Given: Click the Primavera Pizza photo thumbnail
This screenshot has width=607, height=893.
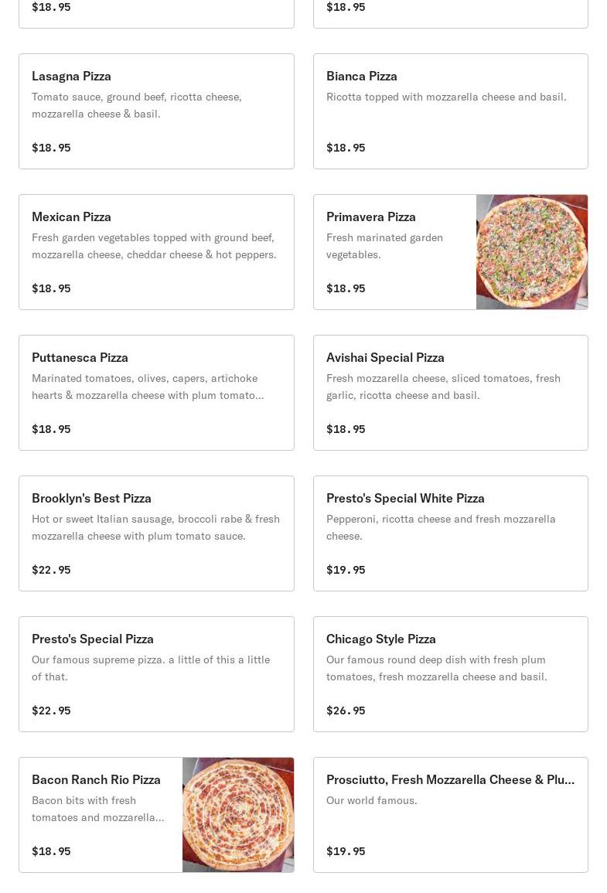Looking at the screenshot, I should pos(532,252).
